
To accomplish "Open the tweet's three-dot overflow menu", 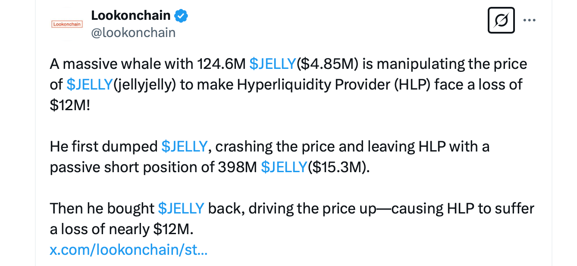I will click(x=530, y=20).
